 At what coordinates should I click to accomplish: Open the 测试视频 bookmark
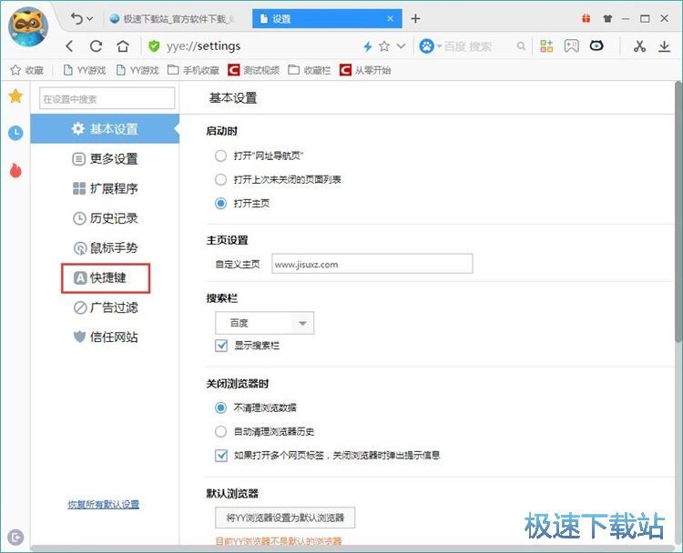click(253, 70)
